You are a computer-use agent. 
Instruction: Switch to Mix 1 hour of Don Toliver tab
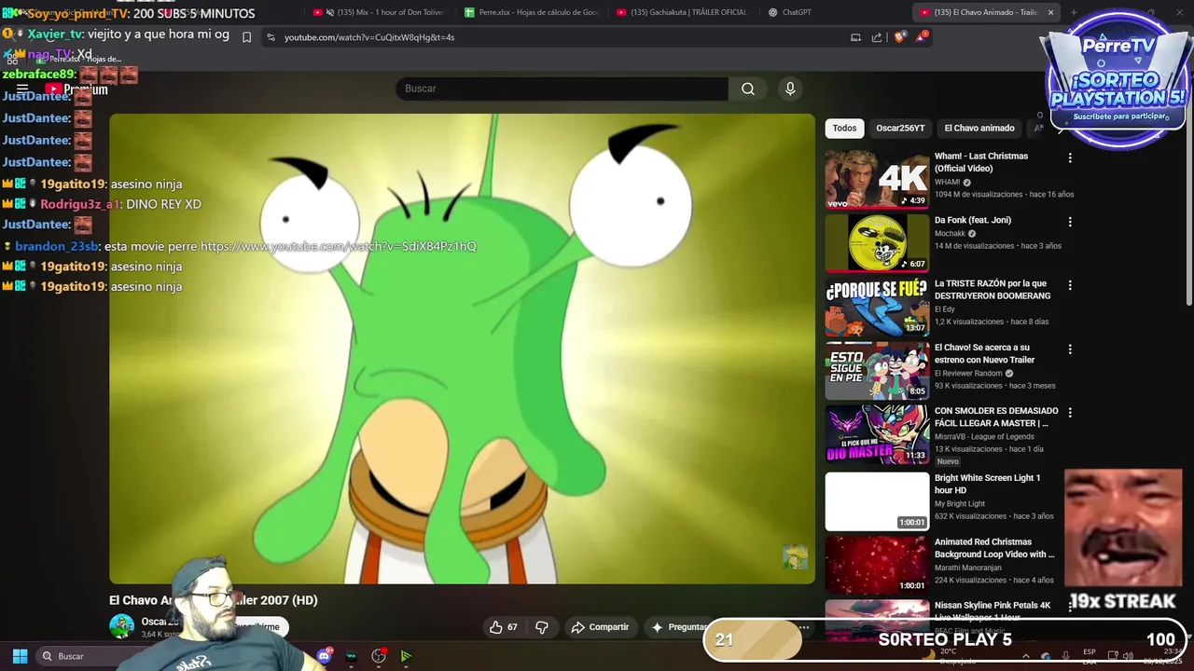point(378,12)
